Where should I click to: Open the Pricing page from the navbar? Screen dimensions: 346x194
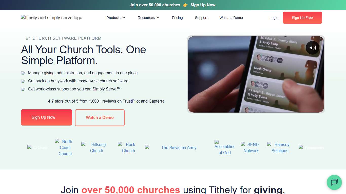[x=177, y=18]
